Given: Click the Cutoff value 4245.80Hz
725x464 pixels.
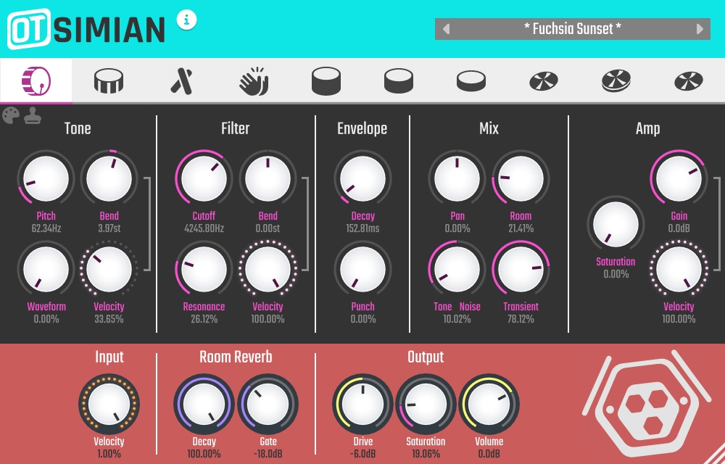Looking at the screenshot, I should pos(204,228).
